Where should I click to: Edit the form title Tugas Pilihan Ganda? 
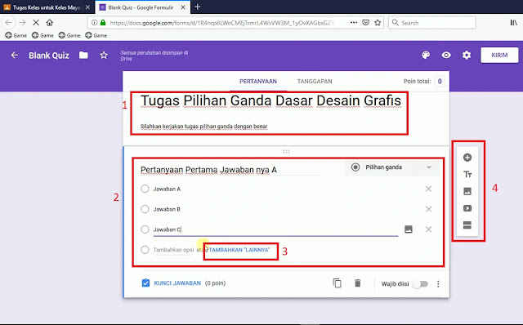tap(270, 100)
